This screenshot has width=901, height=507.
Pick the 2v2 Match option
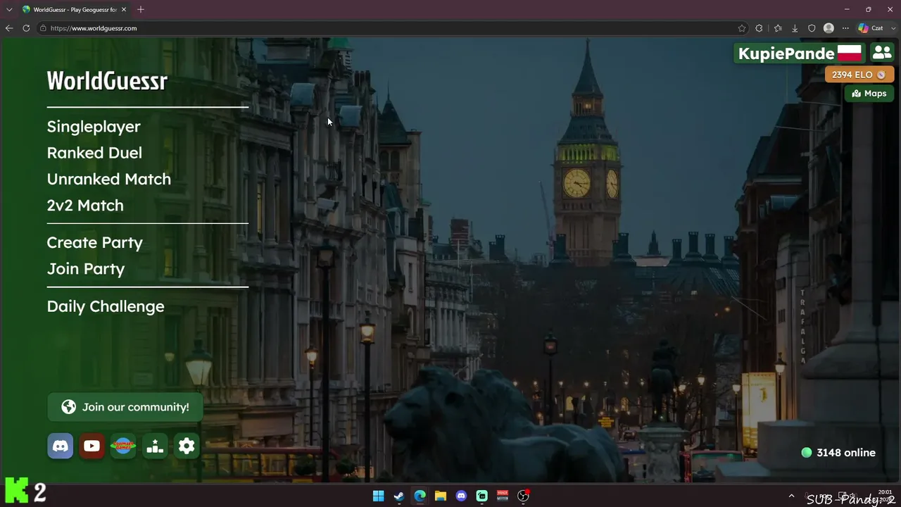[x=85, y=206]
